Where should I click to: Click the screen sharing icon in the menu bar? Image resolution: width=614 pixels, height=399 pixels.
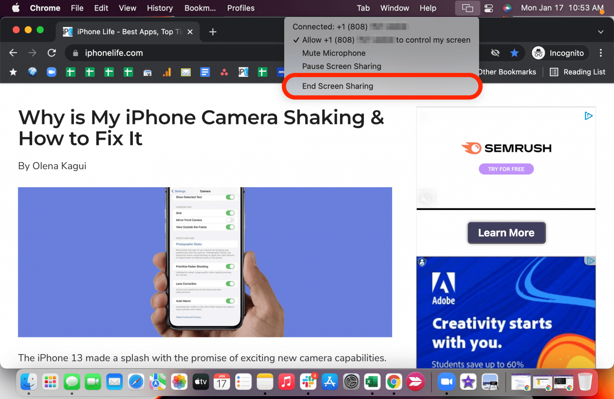(467, 8)
